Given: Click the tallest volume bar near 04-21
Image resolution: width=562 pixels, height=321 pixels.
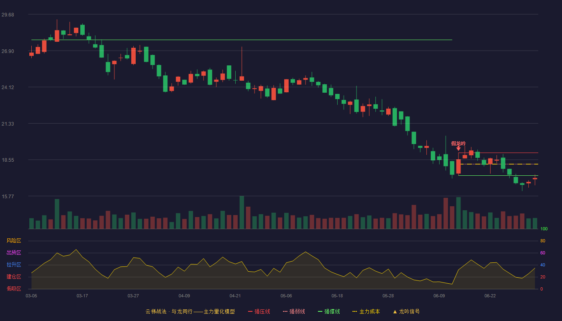Looking at the screenshot, I should pos(242,212).
